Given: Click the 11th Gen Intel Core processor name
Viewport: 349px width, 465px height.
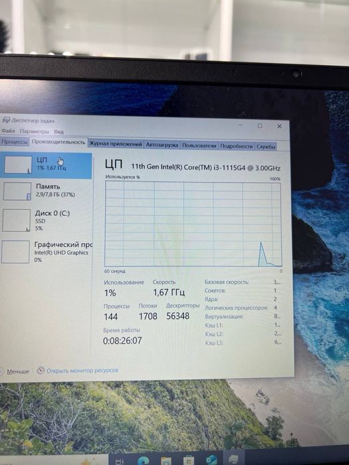Looking at the screenshot, I should coord(205,167).
